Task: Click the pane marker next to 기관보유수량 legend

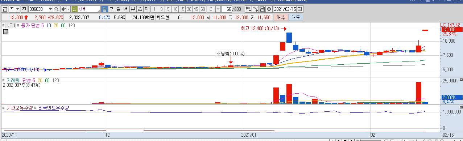Action: click(4, 108)
